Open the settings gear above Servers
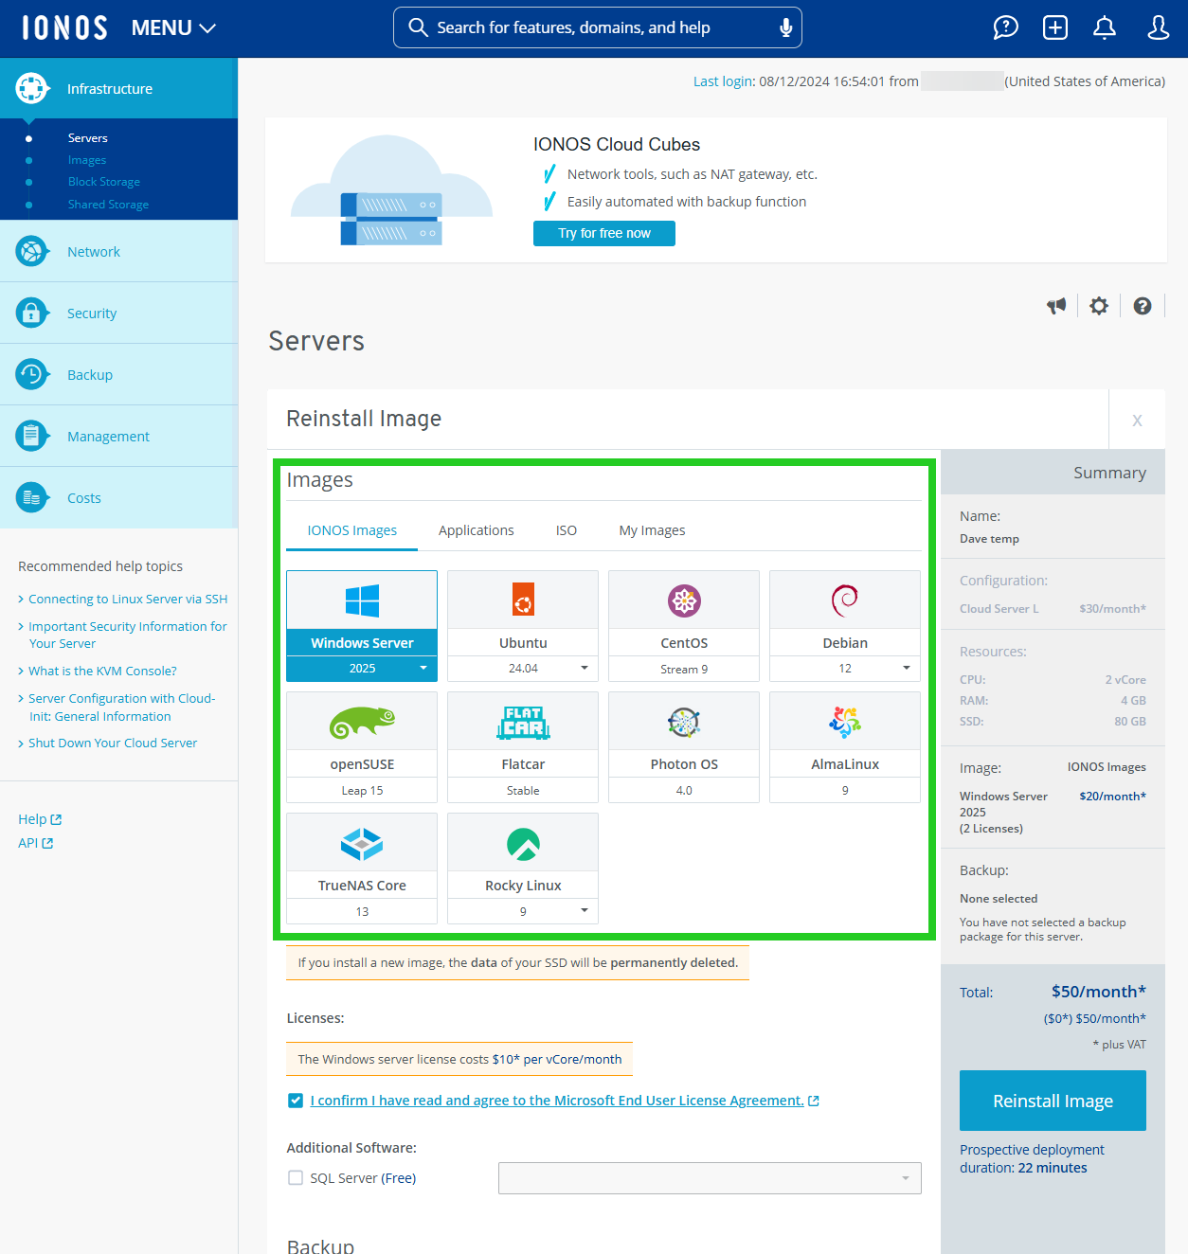Image resolution: width=1188 pixels, height=1254 pixels. (1098, 306)
